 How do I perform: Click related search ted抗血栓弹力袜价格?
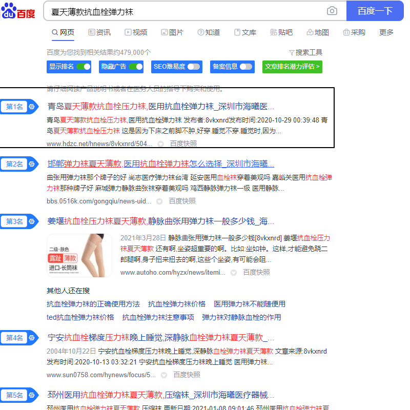click(80, 317)
